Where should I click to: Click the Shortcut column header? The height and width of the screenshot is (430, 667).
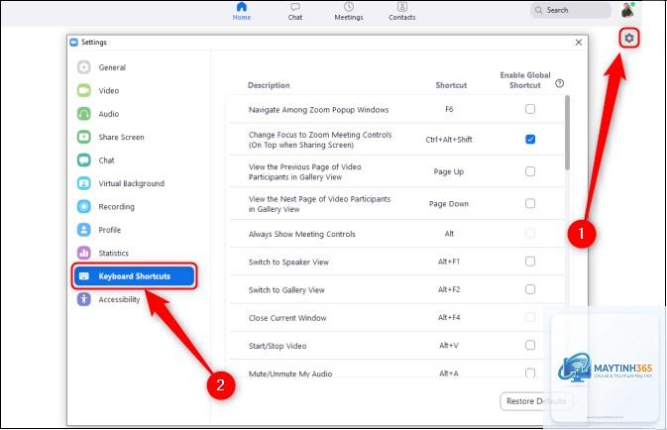pyautogui.click(x=451, y=85)
